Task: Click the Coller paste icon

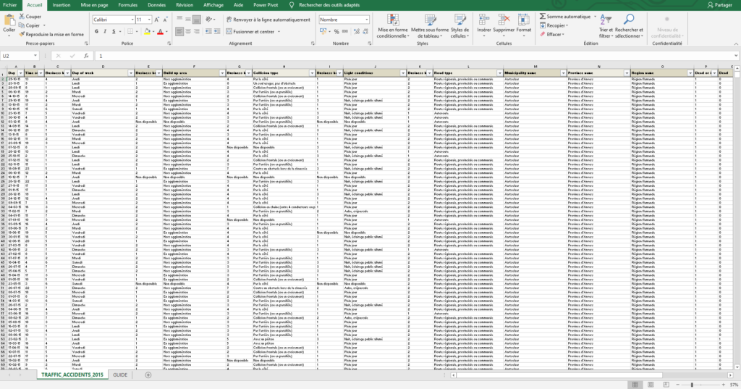Action: pos(9,20)
